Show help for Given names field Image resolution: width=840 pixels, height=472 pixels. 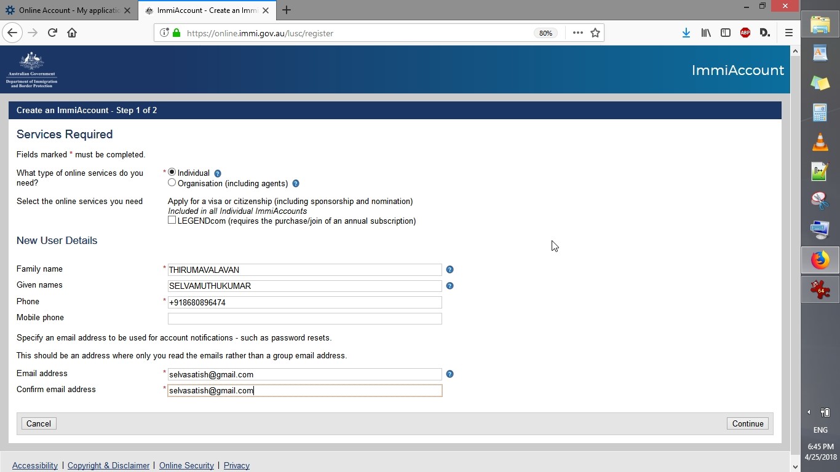(450, 286)
